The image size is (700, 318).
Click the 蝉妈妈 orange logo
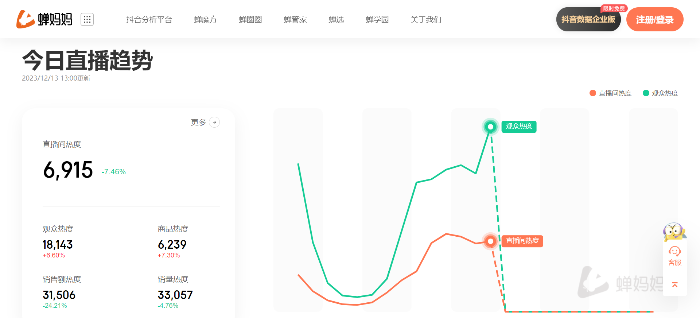(44, 19)
